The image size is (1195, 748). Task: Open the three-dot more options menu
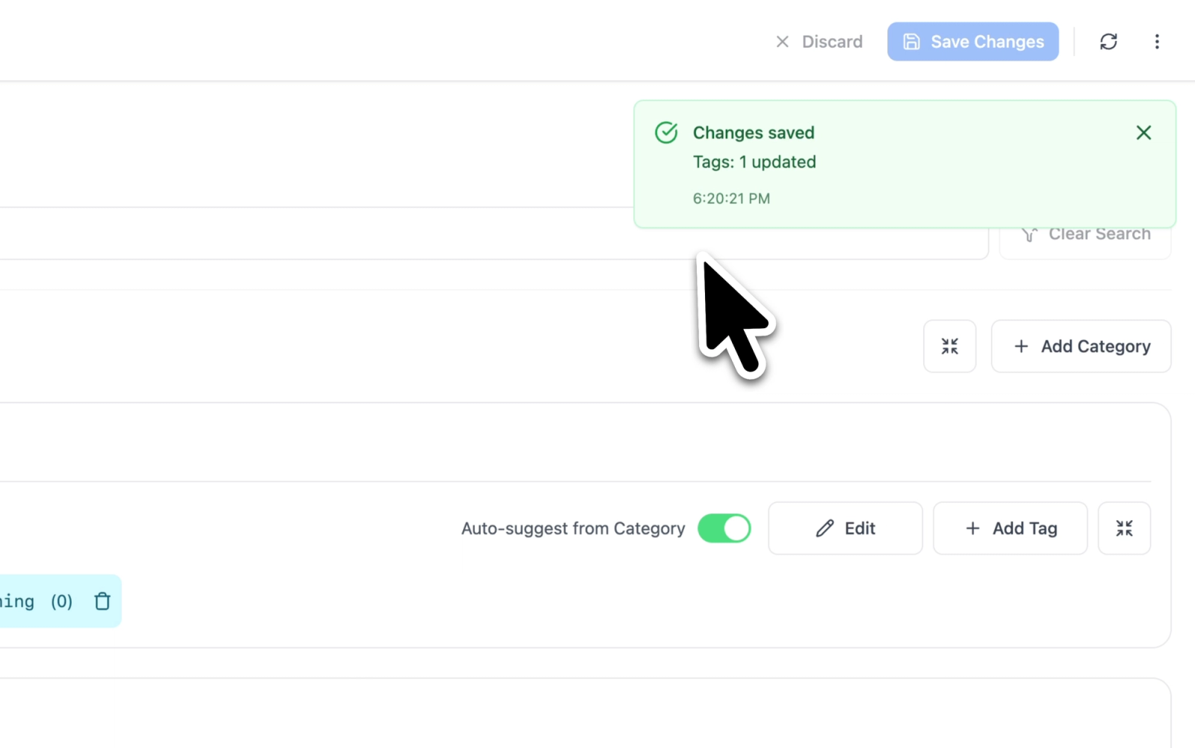(x=1157, y=42)
